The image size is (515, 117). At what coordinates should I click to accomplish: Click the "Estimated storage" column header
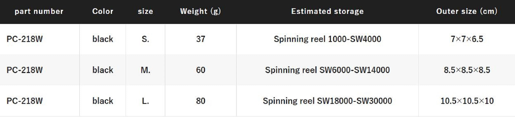pos(327,11)
